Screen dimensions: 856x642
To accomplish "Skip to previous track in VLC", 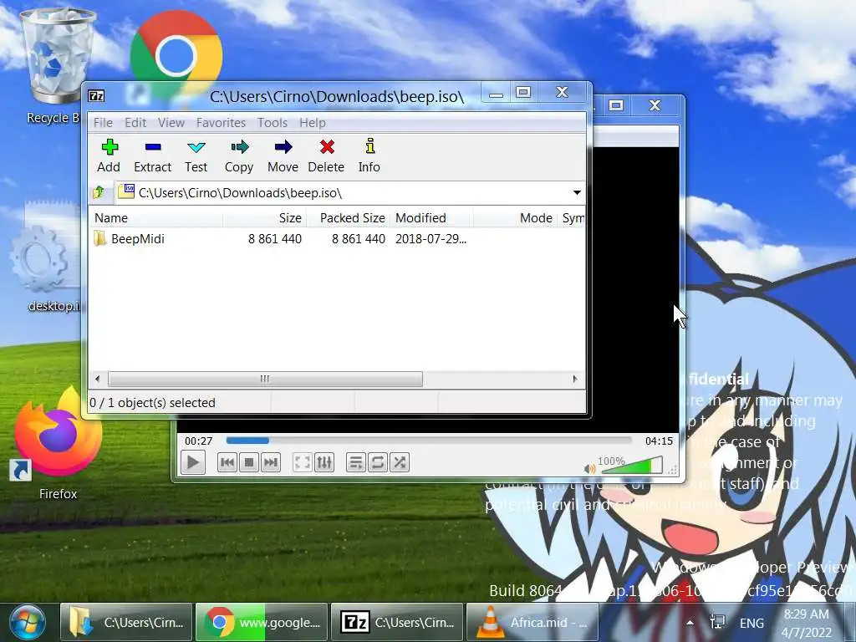I will (x=227, y=463).
